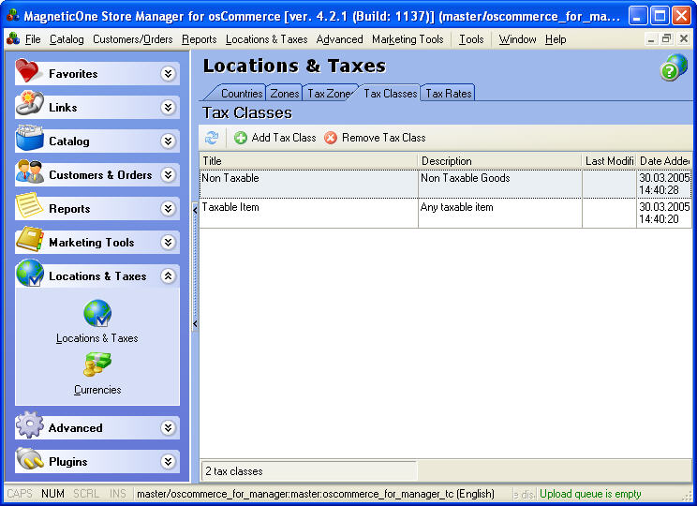
Task: Click the 30.03.2005 14:40:28 date cell
Action: (663, 184)
